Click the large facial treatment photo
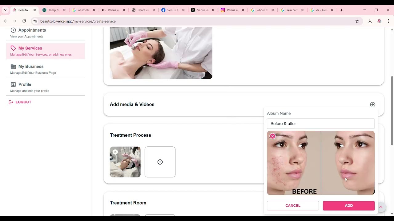This screenshot has width=394, height=221. tap(161, 53)
